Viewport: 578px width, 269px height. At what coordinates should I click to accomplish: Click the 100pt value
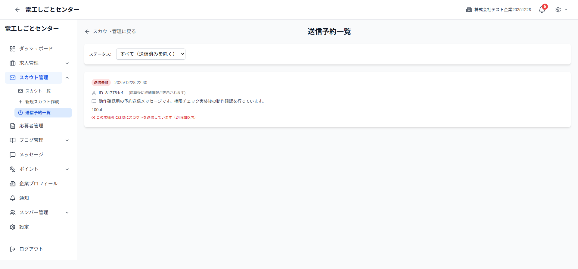[97, 110]
